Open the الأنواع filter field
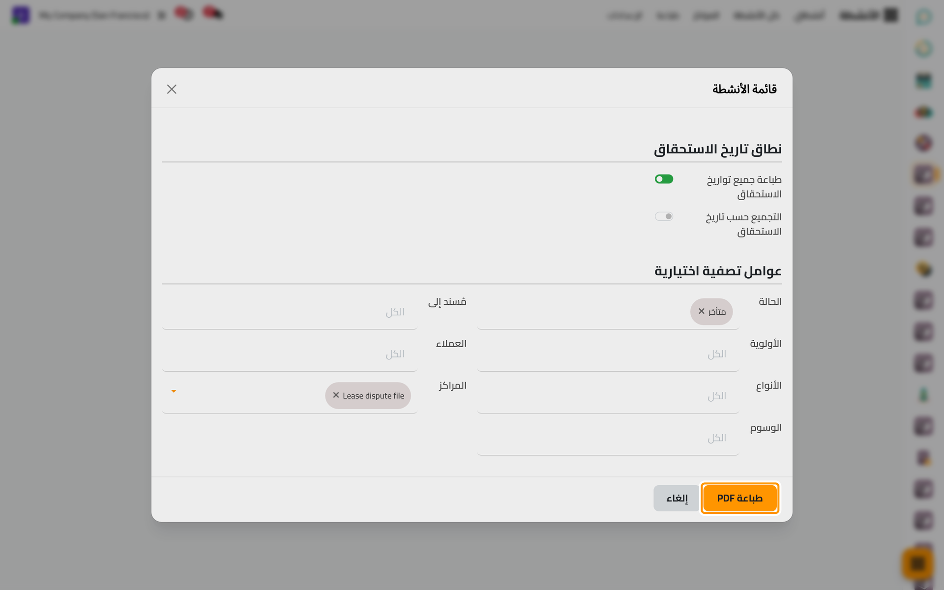This screenshot has height=590, width=944. 608,396
